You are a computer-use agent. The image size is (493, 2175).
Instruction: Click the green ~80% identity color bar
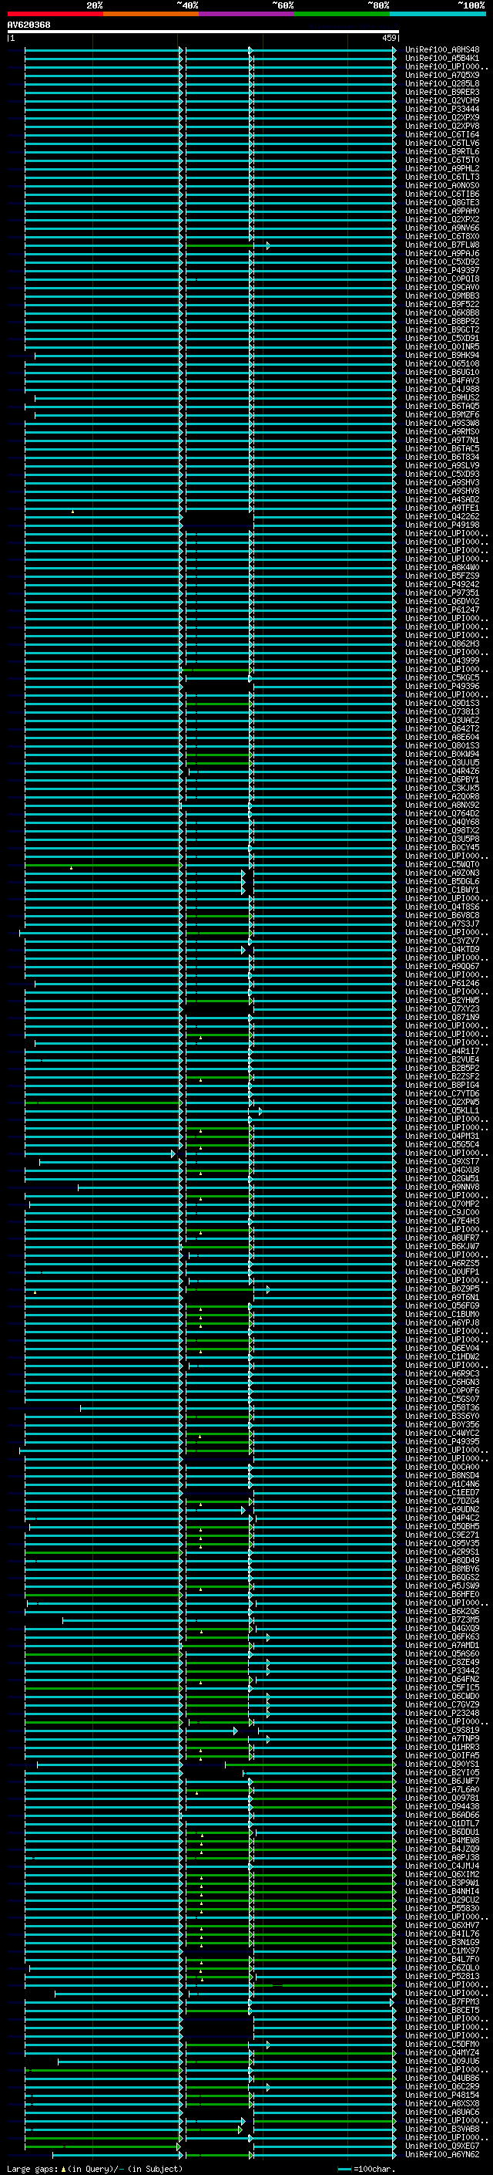(342, 14)
